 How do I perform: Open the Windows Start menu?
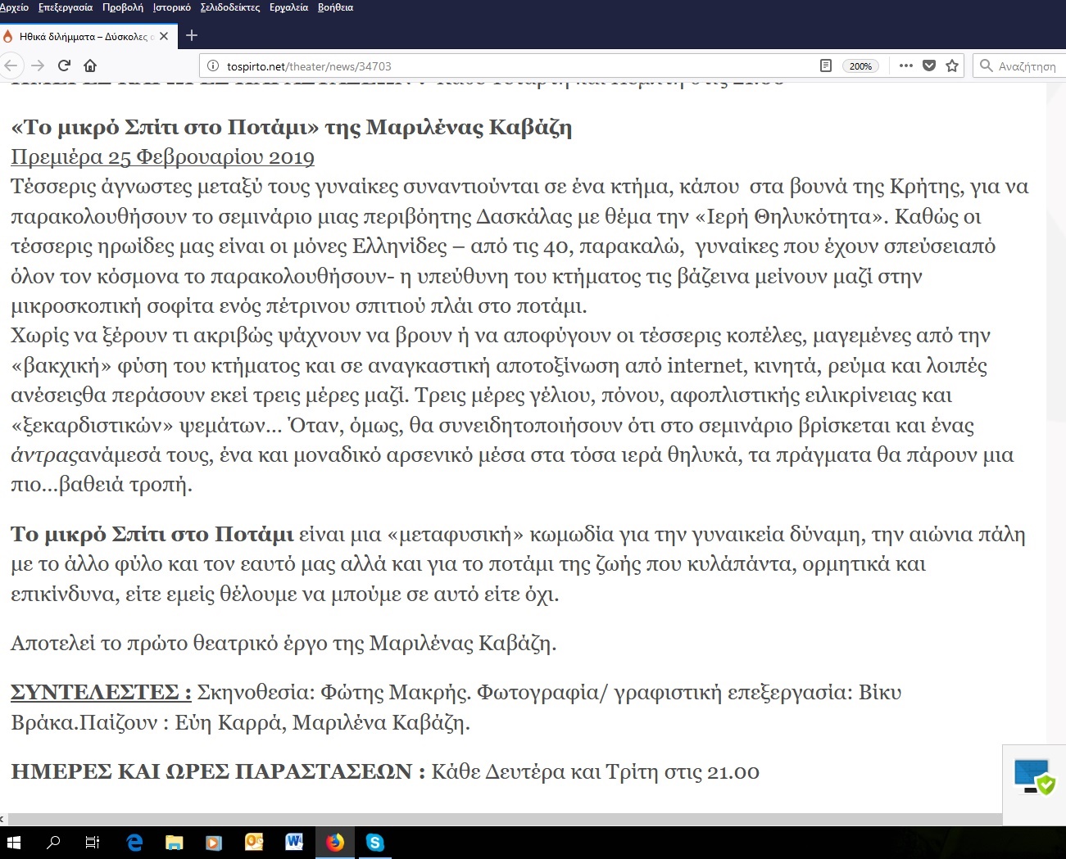[x=13, y=843]
